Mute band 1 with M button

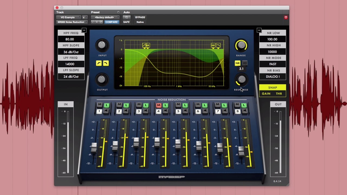pos(99,105)
